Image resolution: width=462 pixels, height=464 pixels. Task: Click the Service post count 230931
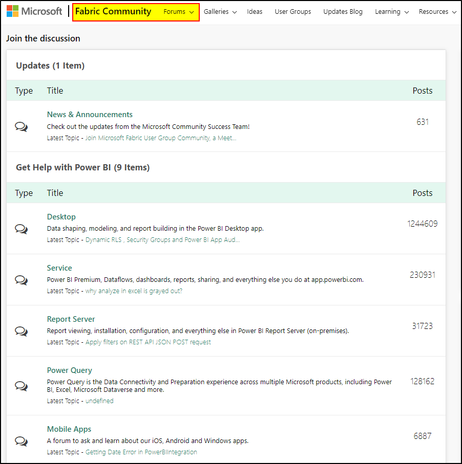(x=423, y=275)
